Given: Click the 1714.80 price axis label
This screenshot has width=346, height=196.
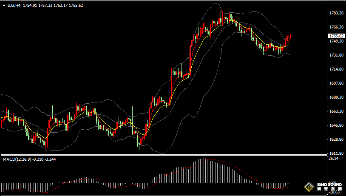Looking at the screenshot, I should [x=336, y=69].
